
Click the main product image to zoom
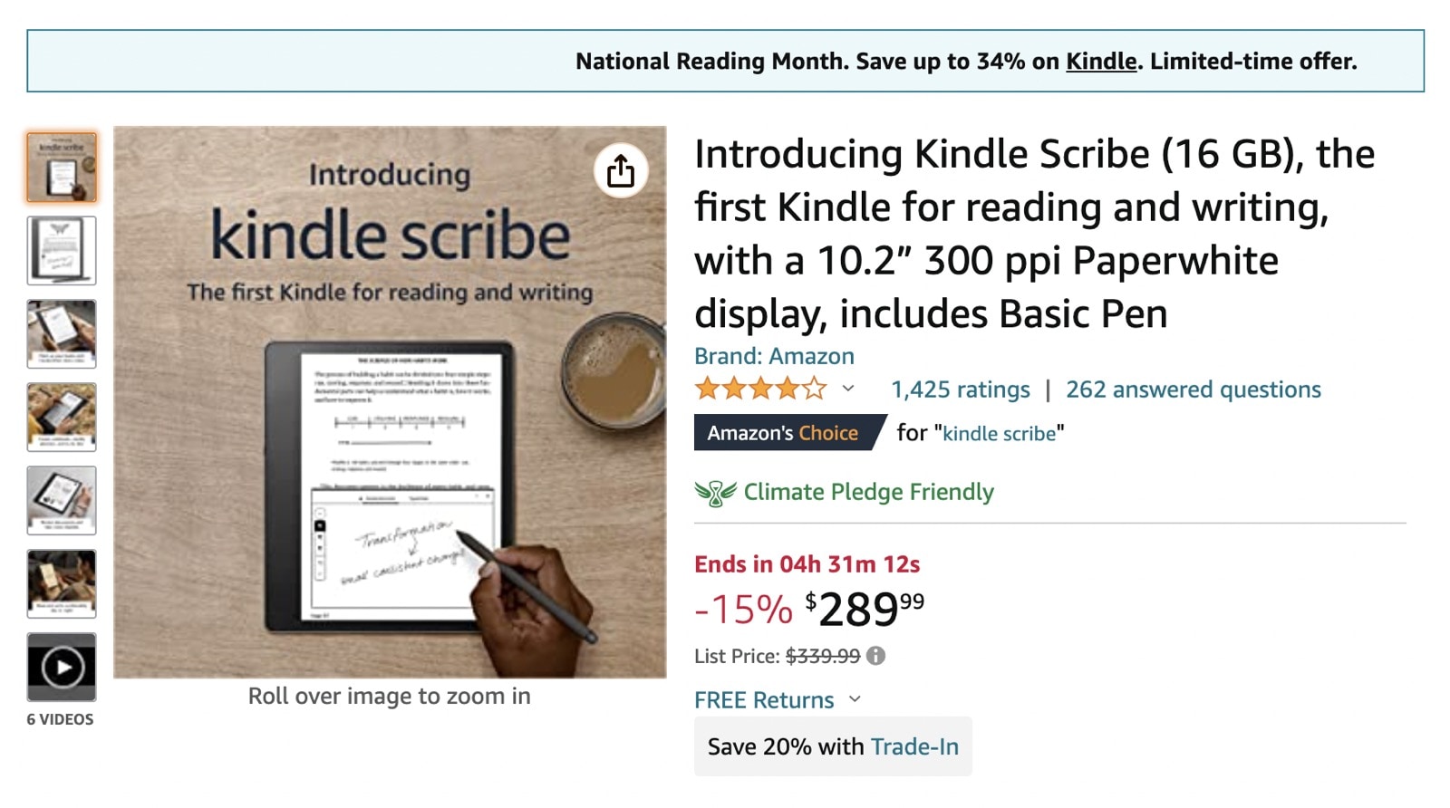[390, 403]
